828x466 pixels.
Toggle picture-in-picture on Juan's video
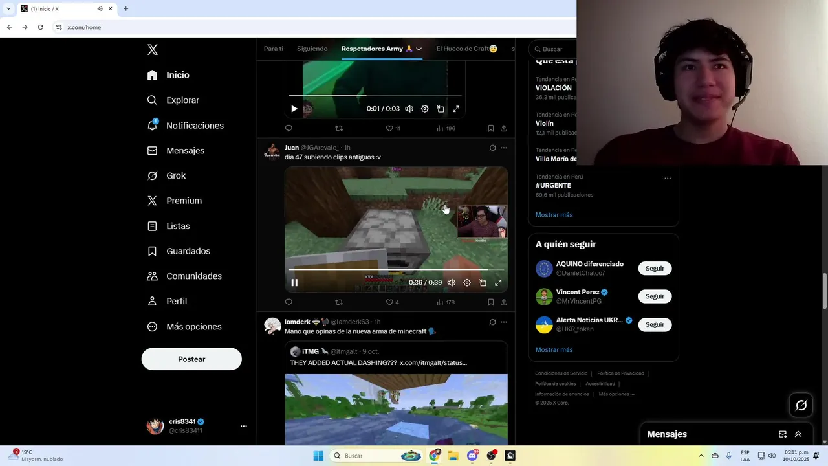coord(483,283)
